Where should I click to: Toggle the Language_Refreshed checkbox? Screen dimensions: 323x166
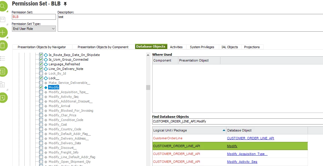(41, 64)
